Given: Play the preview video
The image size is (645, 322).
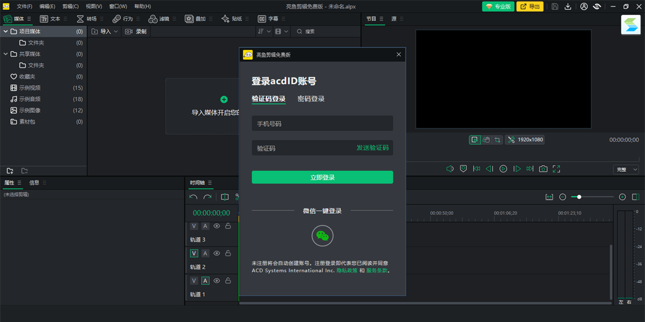Looking at the screenshot, I should point(503,169).
